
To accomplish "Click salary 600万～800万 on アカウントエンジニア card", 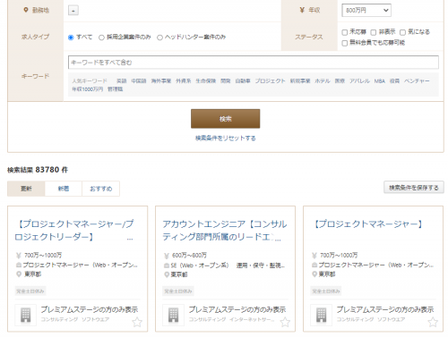I will pos(189,256).
